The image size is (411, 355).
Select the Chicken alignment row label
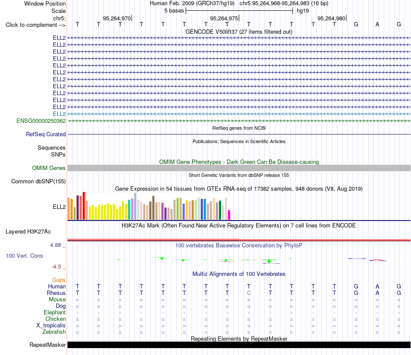(x=55, y=319)
